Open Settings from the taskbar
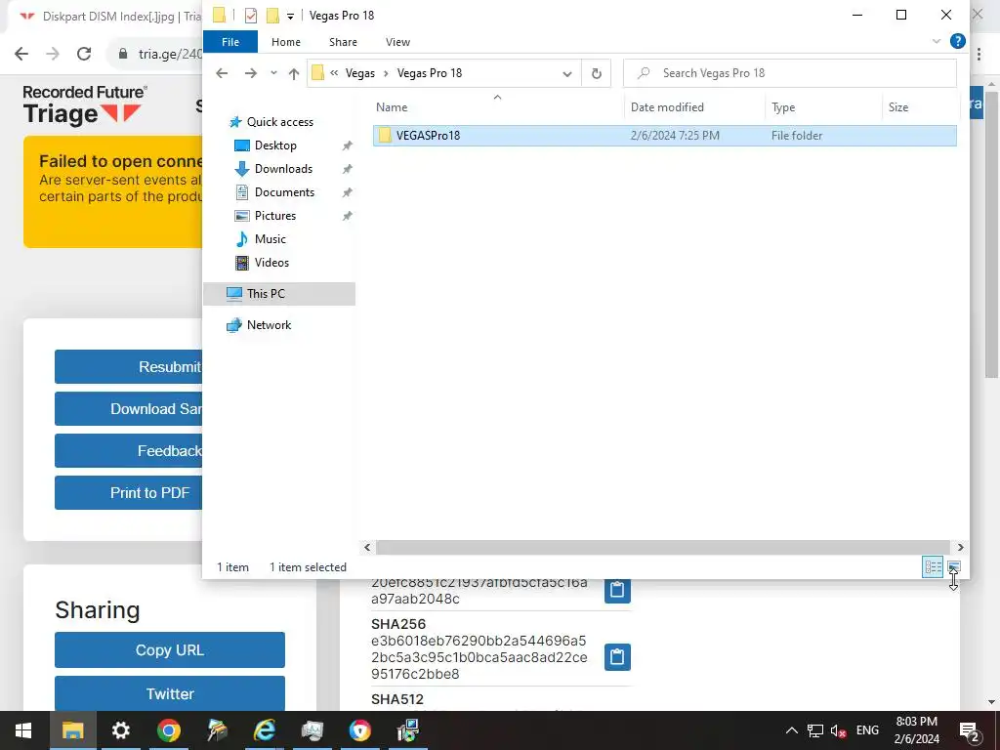The image size is (1000, 750). (x=120, y=730)
